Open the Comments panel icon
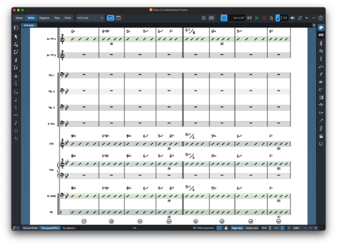Viewport: 337px width, 245px height. (321, 144)
